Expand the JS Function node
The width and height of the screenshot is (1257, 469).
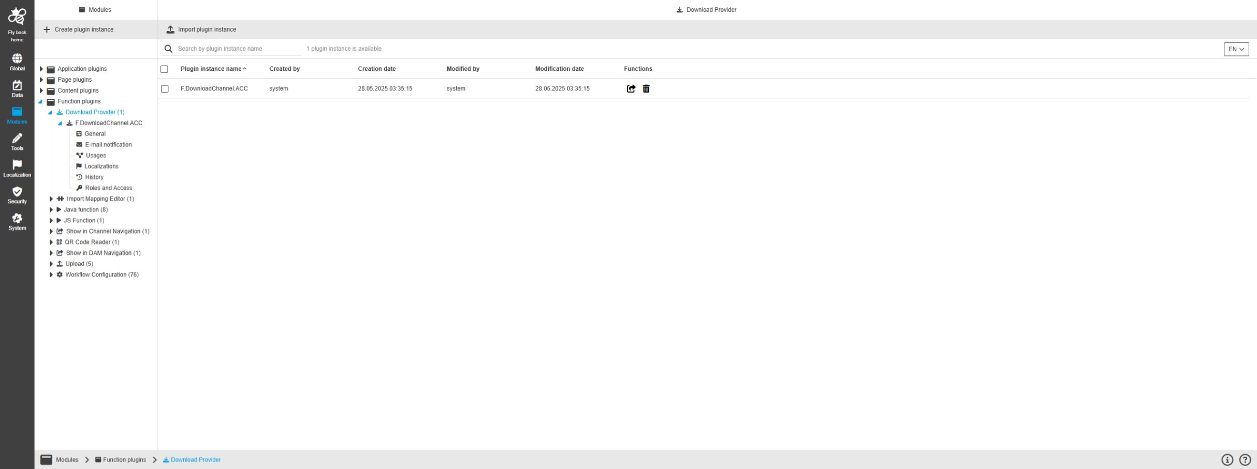click(x=51, y=220)
